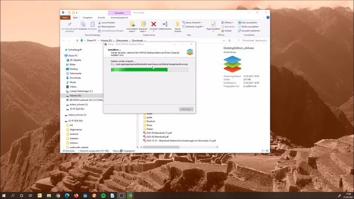Select Lokaler Datenträger (C:) in navigation pane
The image size is (354, 199).
coord(81,91)
